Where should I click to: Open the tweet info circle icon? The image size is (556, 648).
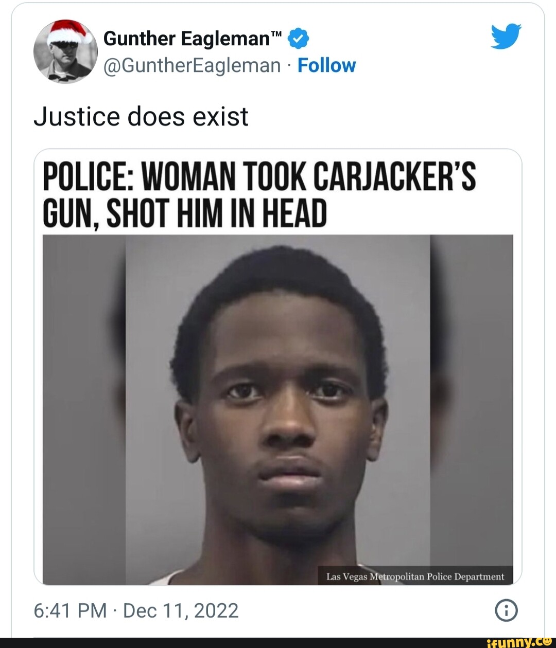[506, 610]
